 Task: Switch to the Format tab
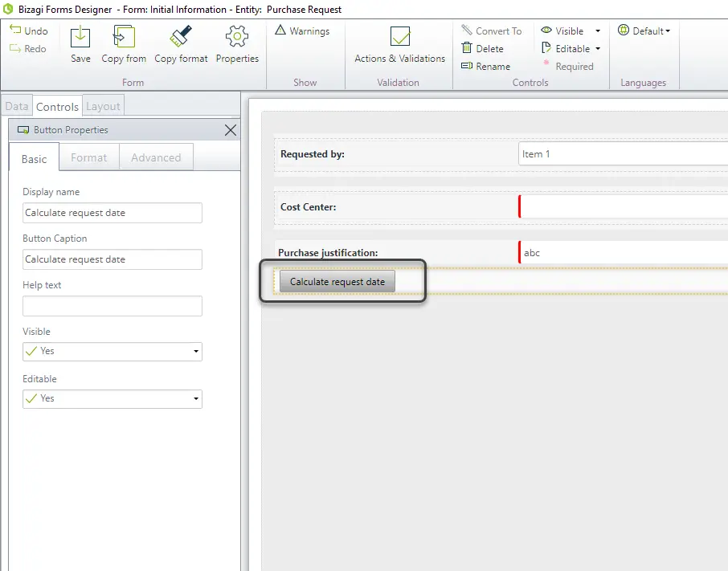[x=88, y=157]
